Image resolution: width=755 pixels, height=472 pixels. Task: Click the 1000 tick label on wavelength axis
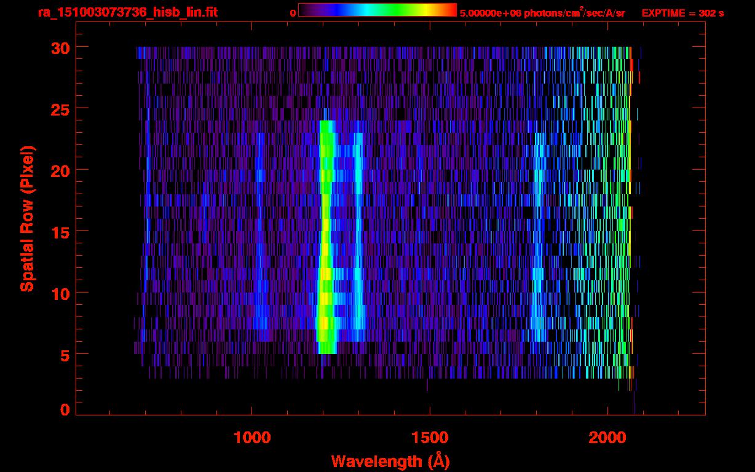(252, 438)
